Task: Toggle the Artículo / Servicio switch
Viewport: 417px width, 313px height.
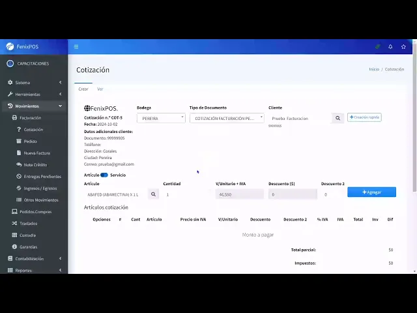Action: (104, 175)
